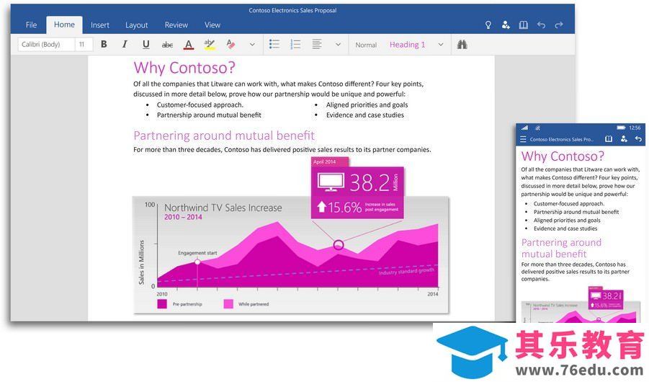This screenshot has width=649, height=382.
Task: Open the Layout tab
Action: coord(137,25)
